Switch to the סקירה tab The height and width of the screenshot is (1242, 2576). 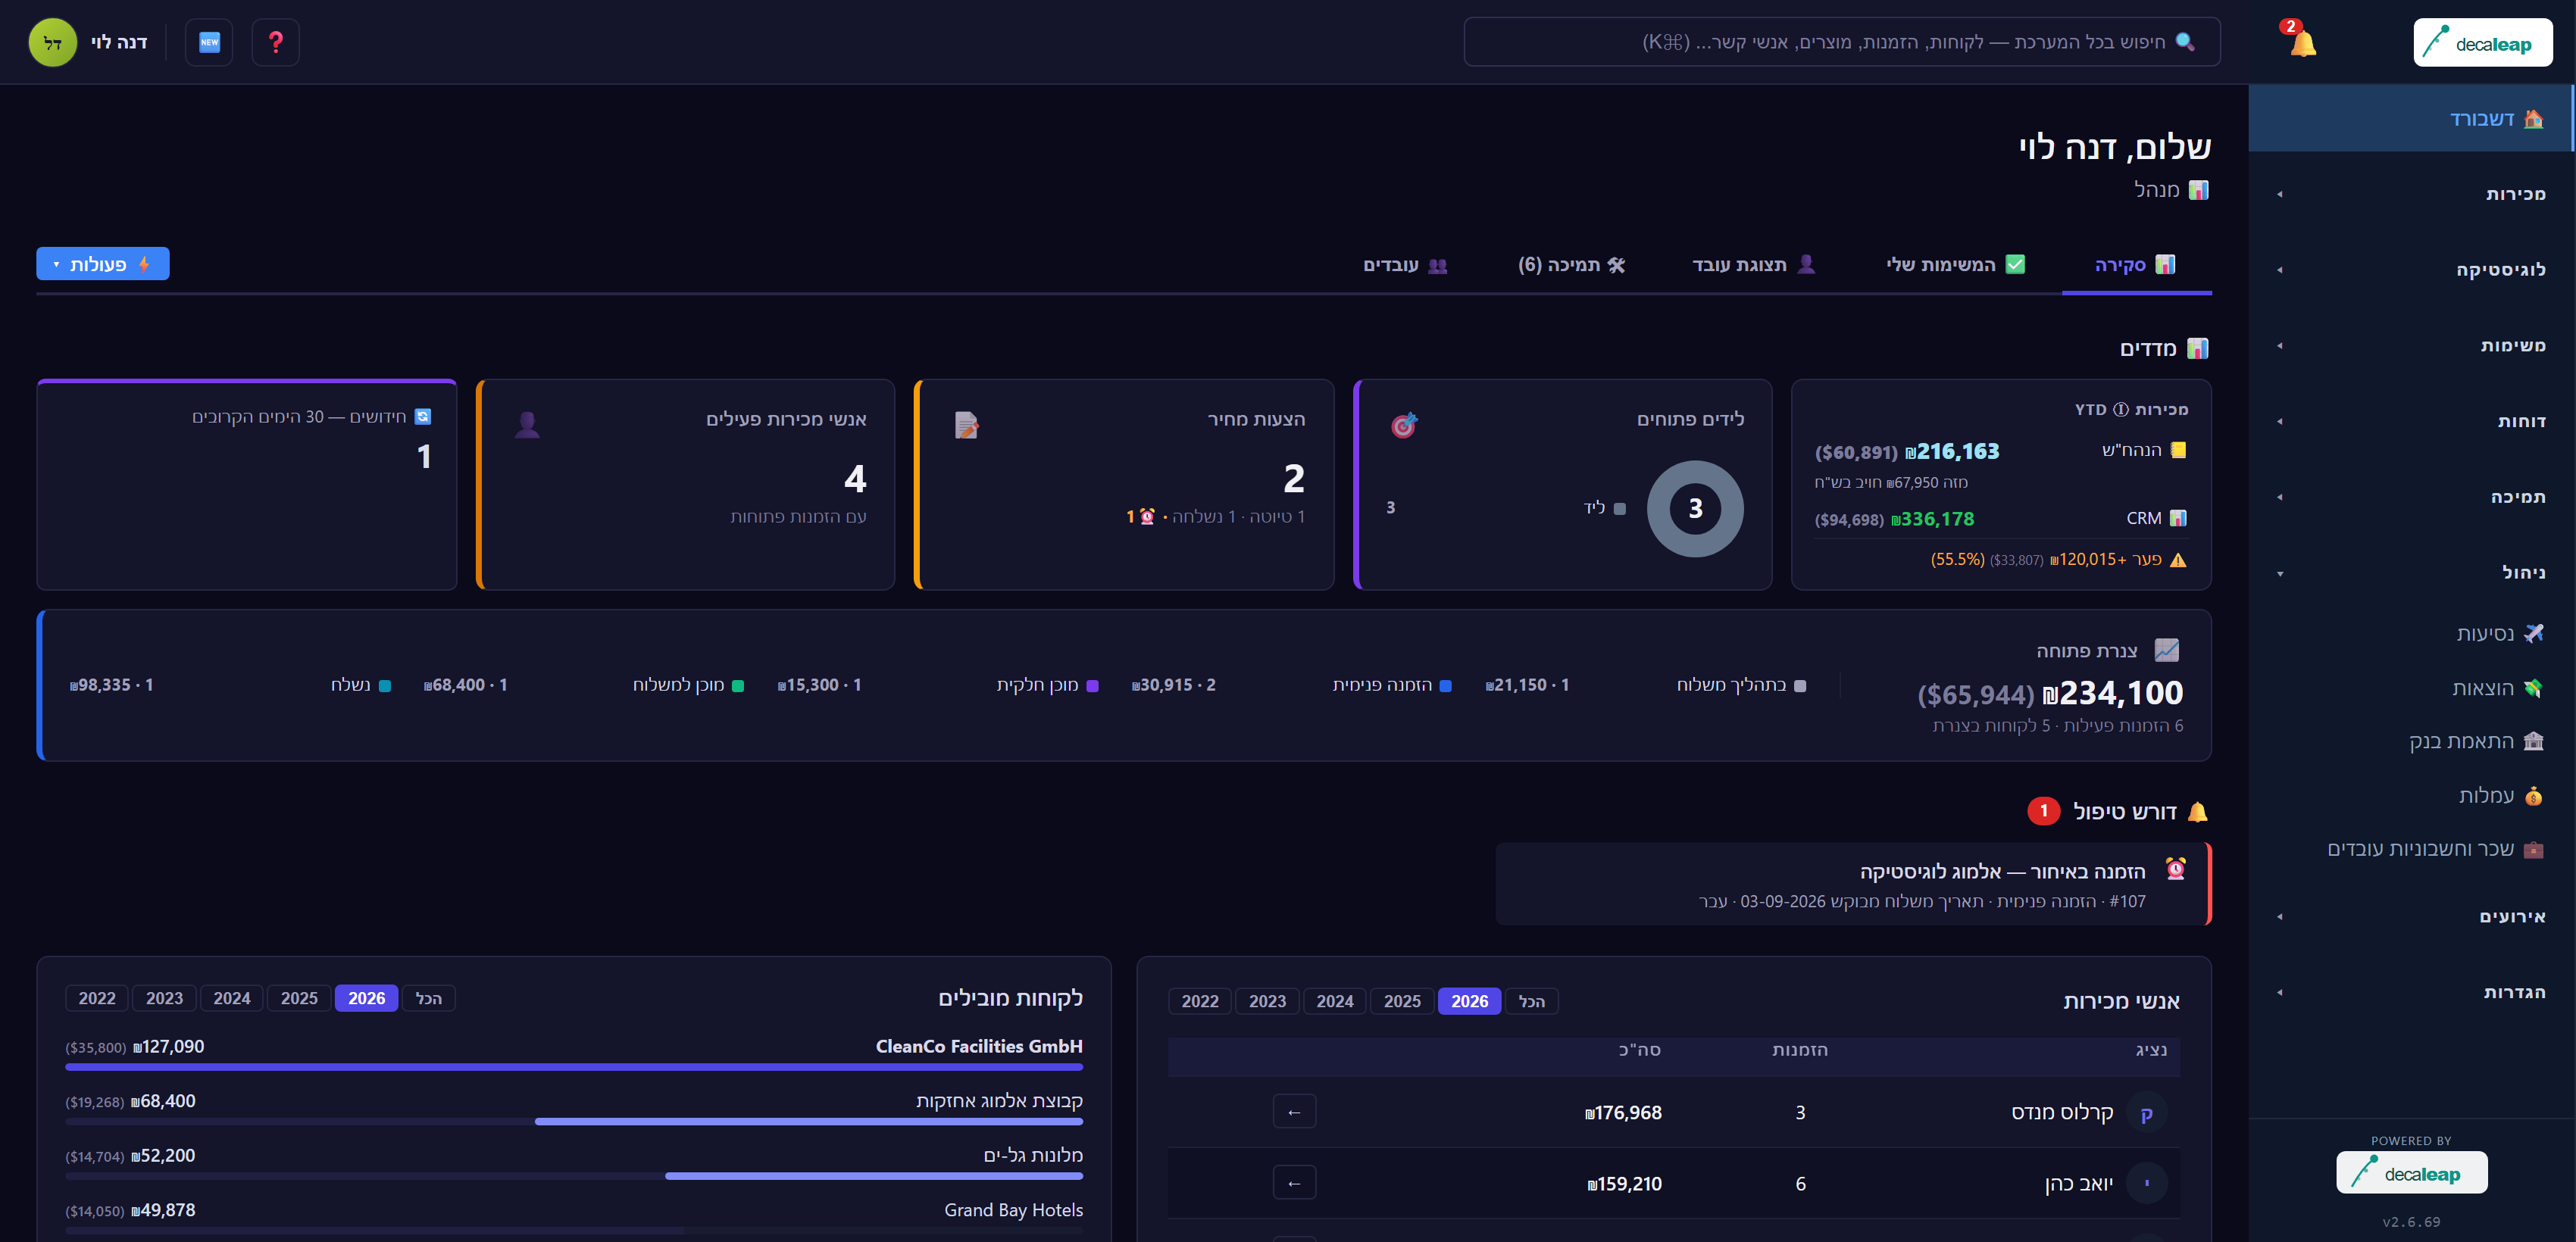pos(2136,265)
